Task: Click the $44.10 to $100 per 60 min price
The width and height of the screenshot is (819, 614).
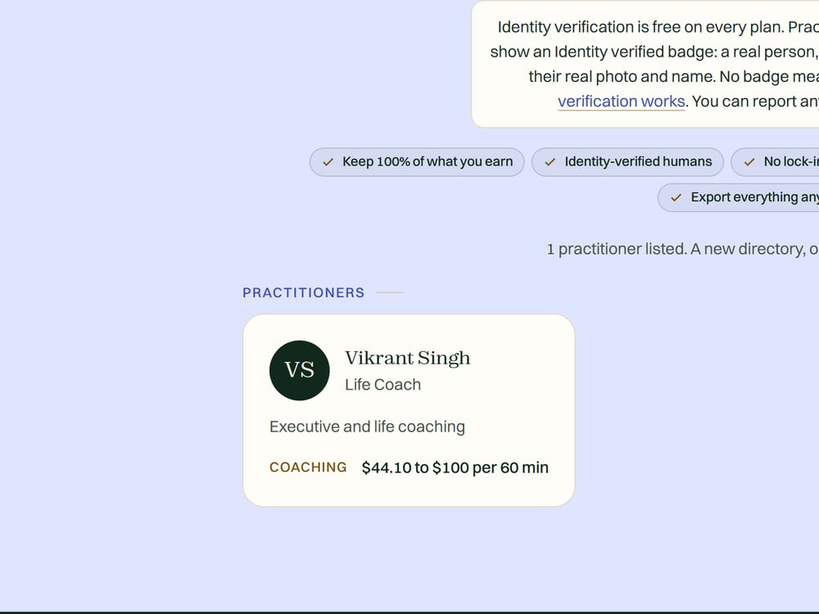Action: click(x=455, y=467)
